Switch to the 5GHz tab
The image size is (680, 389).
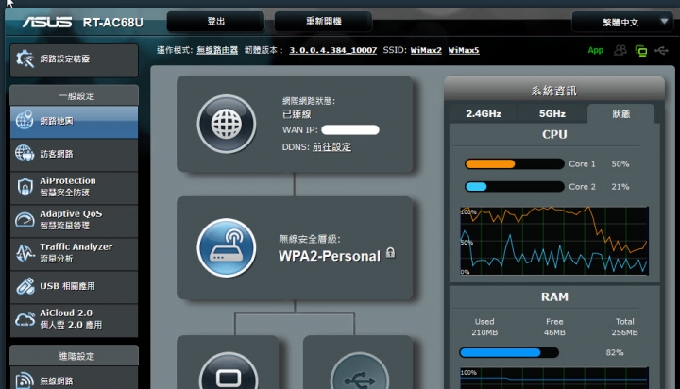pyautogui.click(x=552, y=113)
